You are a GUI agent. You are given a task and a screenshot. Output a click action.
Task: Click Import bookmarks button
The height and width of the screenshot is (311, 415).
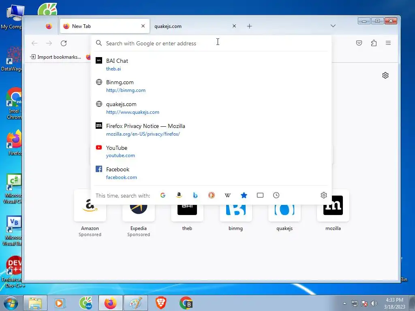pos(56,57)
